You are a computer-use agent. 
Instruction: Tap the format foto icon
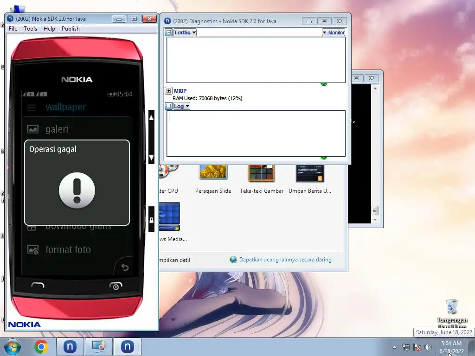coord(33,249)
